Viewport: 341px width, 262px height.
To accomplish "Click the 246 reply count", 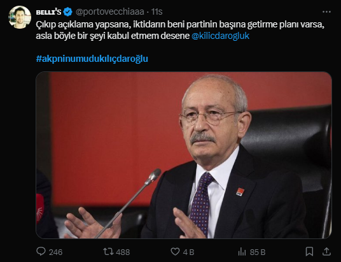I will coord(56,252).
